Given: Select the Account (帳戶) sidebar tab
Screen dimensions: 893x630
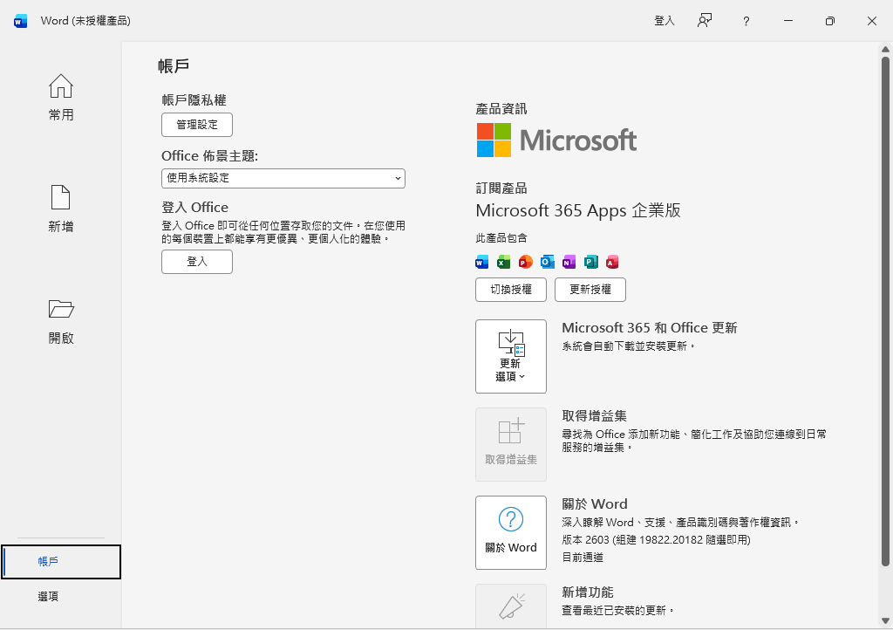Looking at the screenshot, I should pos(61,562).
